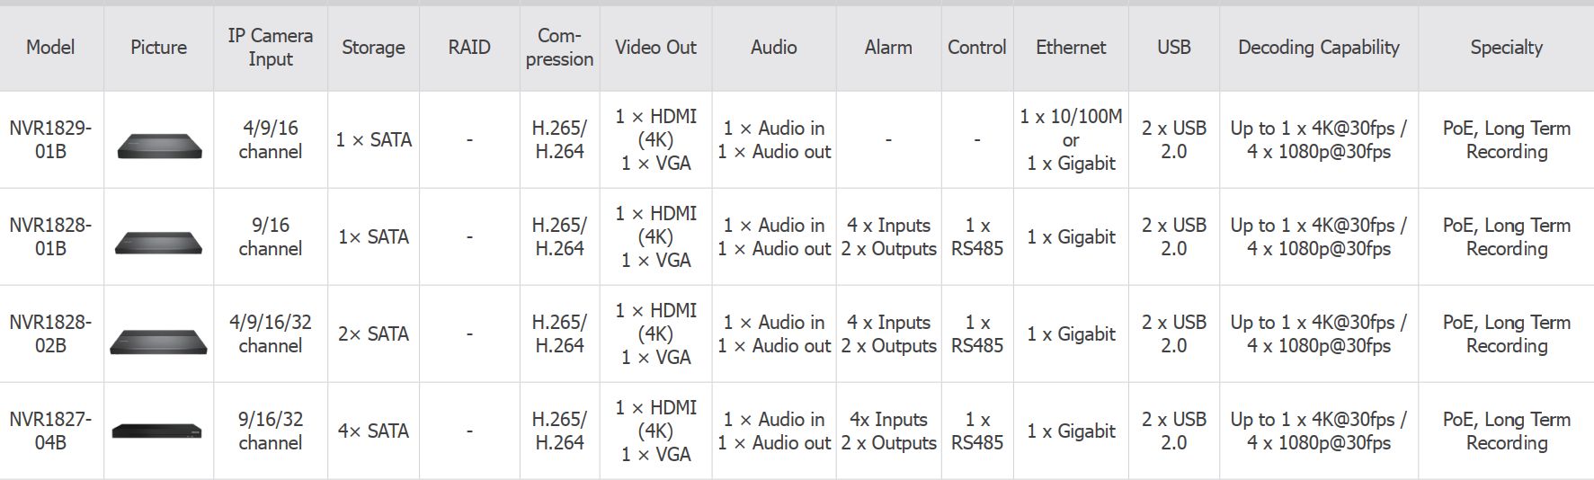This screenshot has width=1594, height=480.
Task: Click the Video Out column header
Action: point(655,48)
